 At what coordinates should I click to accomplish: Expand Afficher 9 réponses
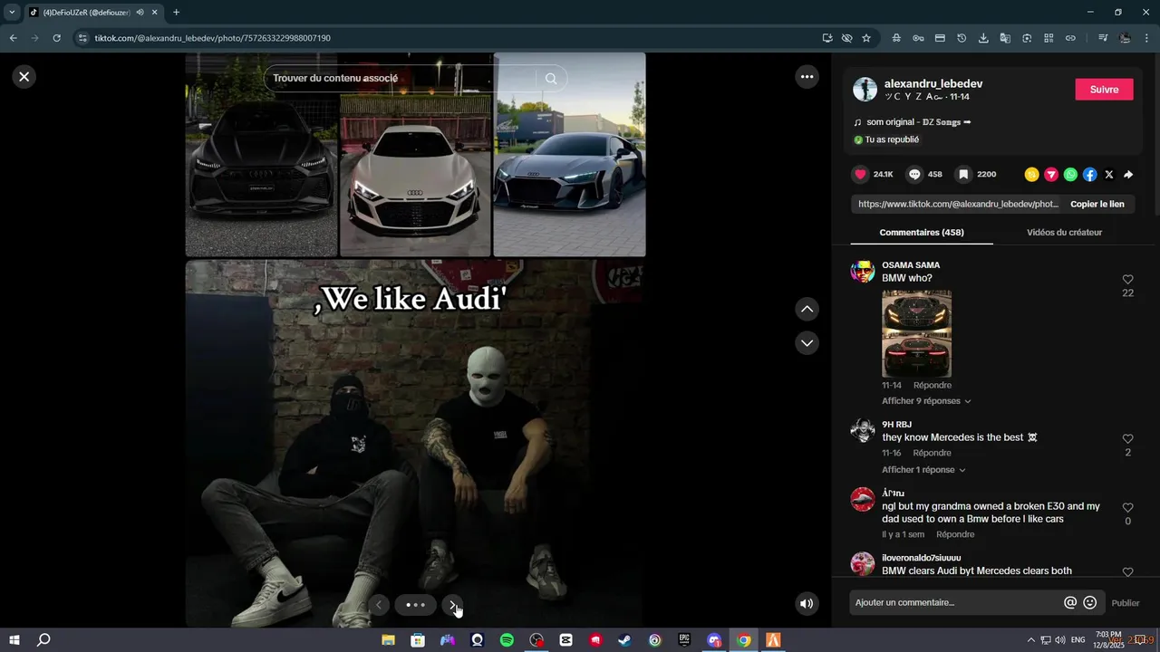926,401
